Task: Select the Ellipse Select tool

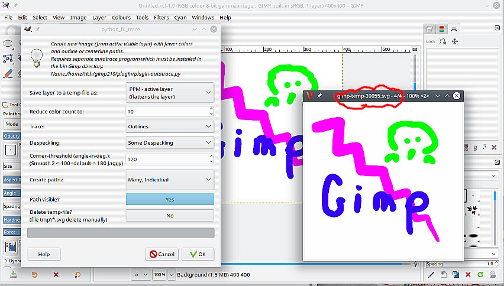Action: (8, 43)
